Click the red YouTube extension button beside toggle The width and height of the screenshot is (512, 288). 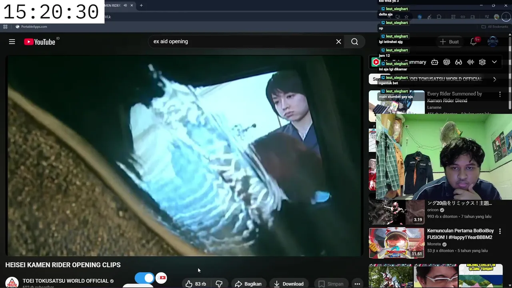161,278
